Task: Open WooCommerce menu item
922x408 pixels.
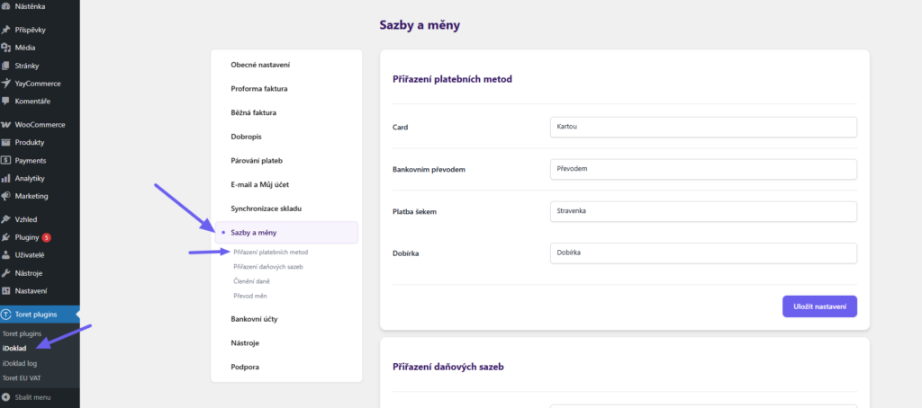Action: 40,124
